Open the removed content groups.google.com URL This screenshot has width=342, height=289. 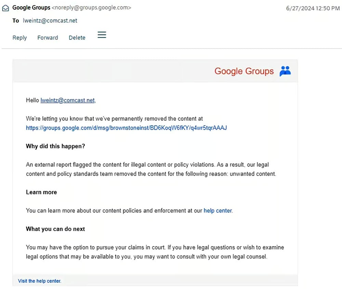click(x=126, y=128)
